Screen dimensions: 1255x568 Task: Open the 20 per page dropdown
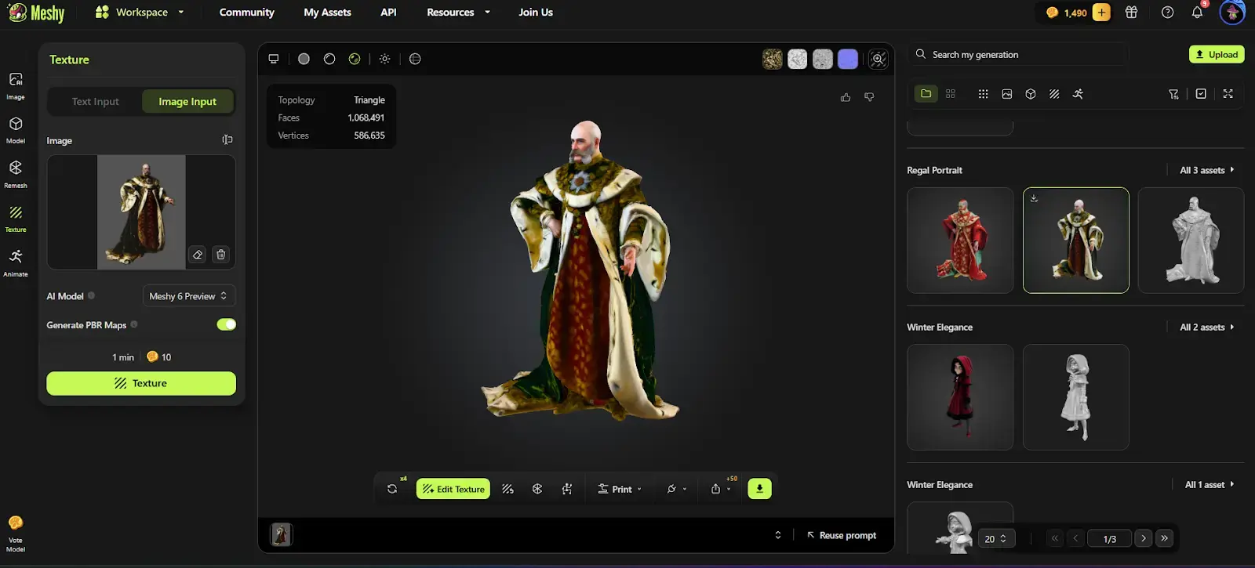click(995, 539)
